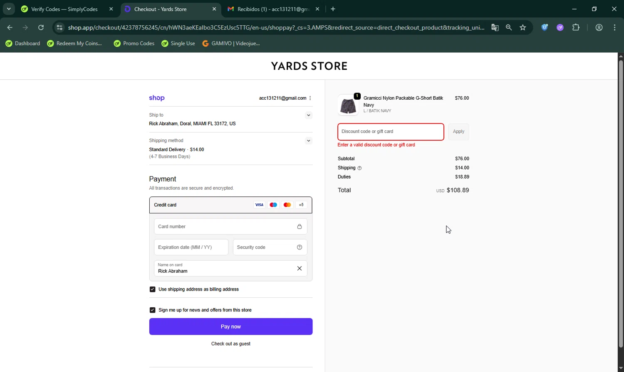Close the Verify Codes tab
This screenshot has width=624, height=372.
111,9
